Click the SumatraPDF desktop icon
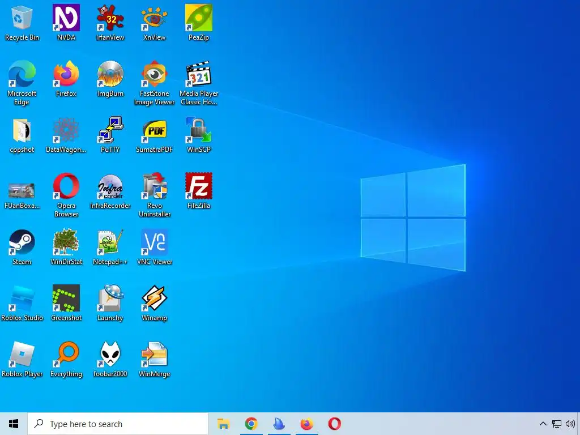The height and width of the screenshot is (435, 580). point(154,135)
